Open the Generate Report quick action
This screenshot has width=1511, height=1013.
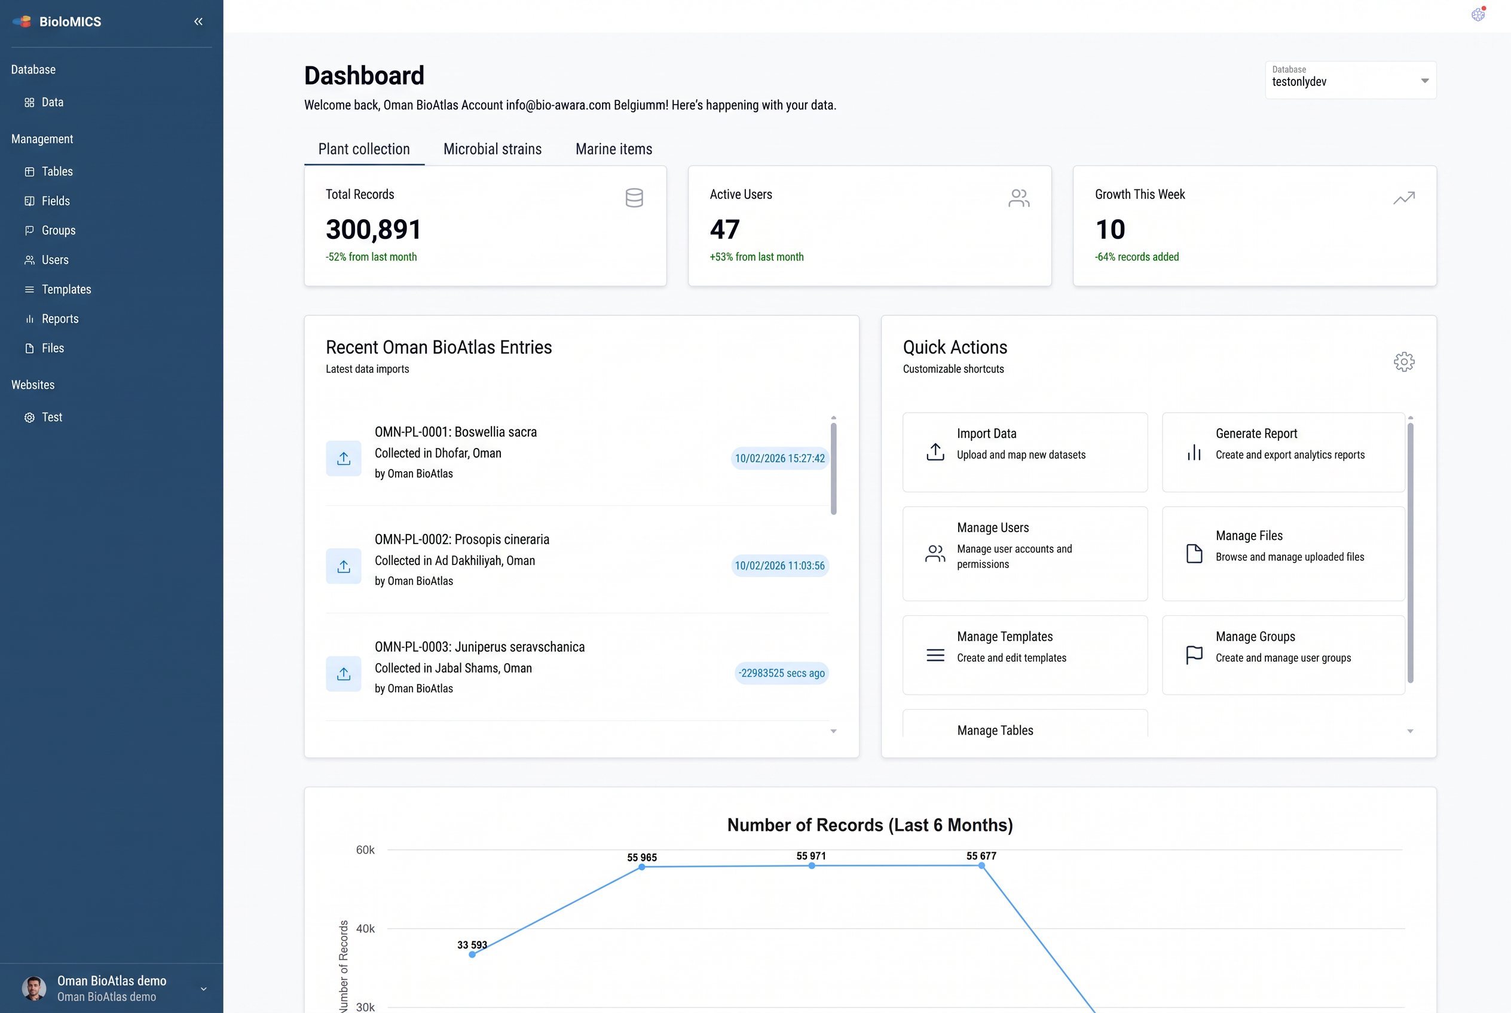click(1283, 452)
